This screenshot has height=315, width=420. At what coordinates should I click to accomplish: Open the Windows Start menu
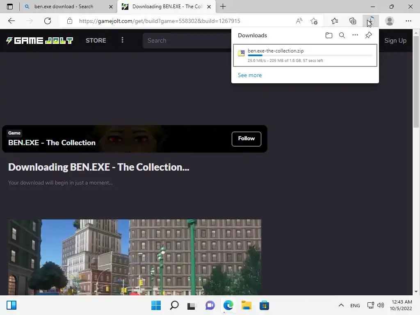click(156, 305)
